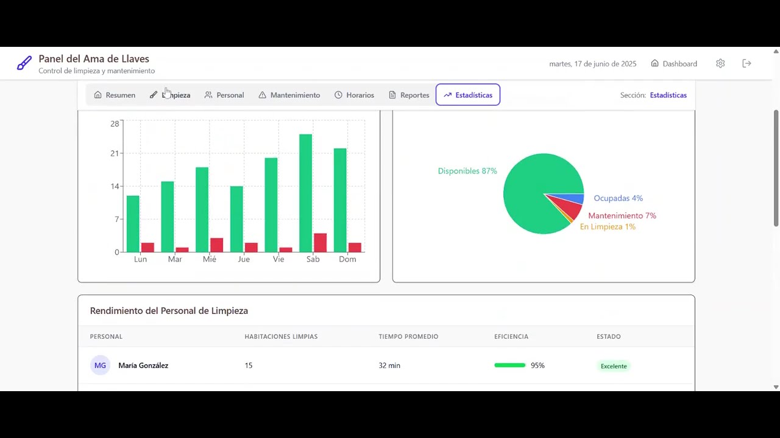The image size is (780, 438).
Task: Click the 32 min average time cell
Action: coord(389,366)
